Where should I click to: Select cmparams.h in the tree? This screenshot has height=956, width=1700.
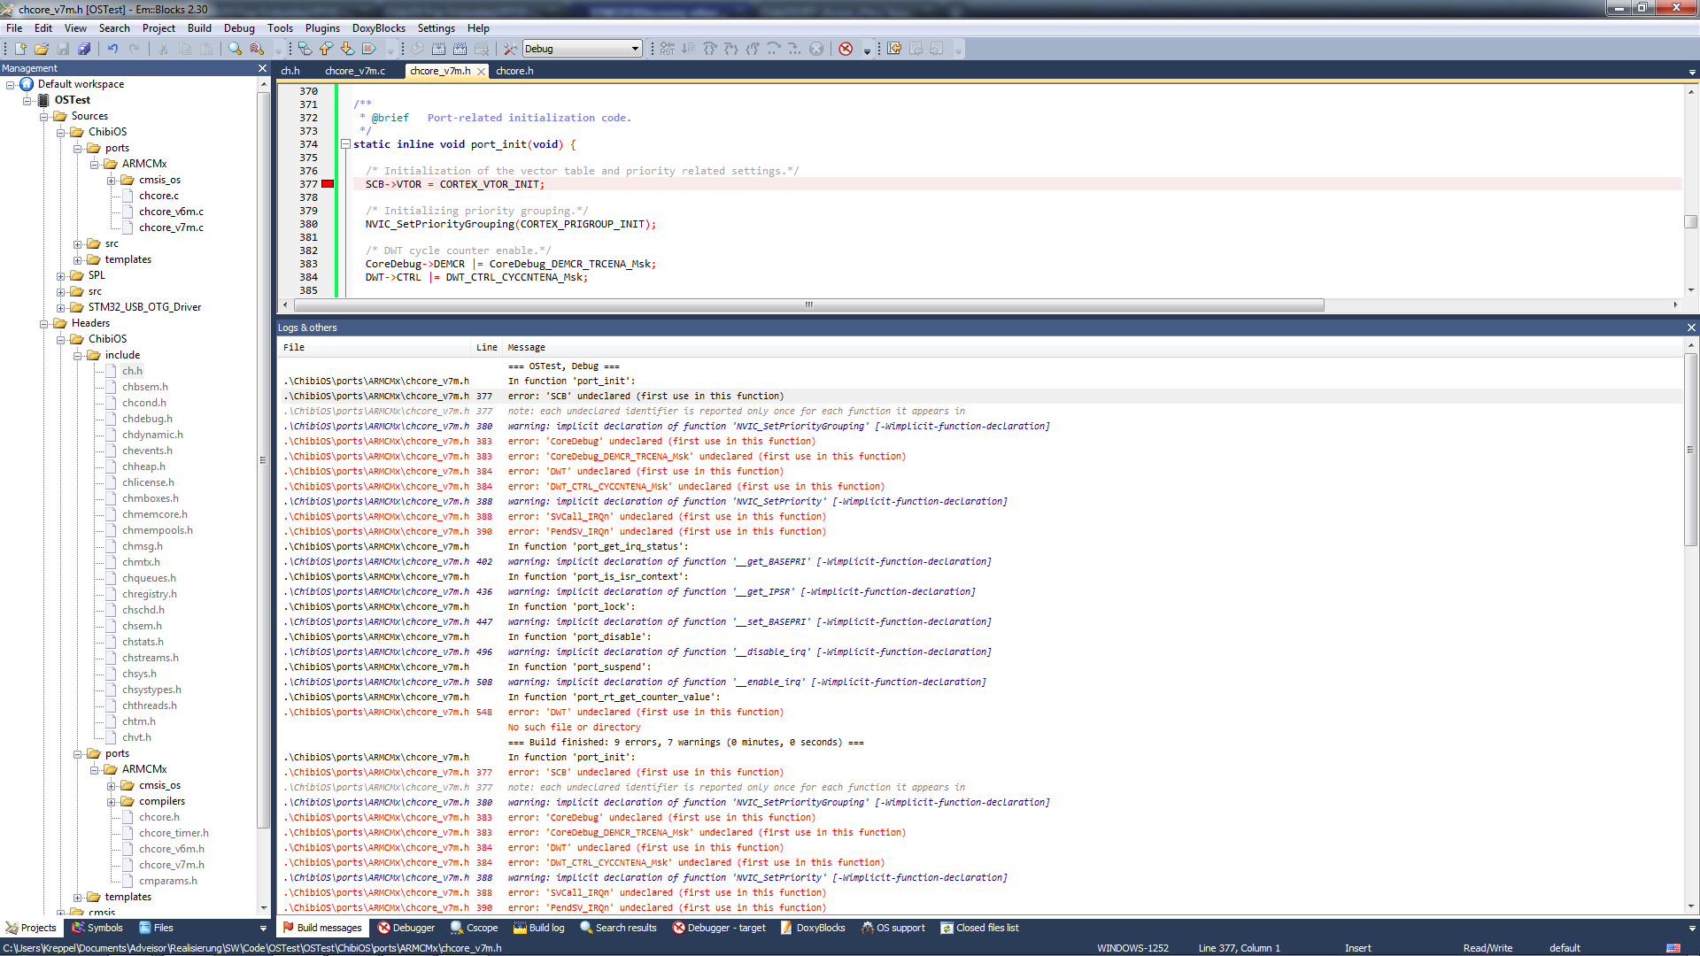(168, 881)
